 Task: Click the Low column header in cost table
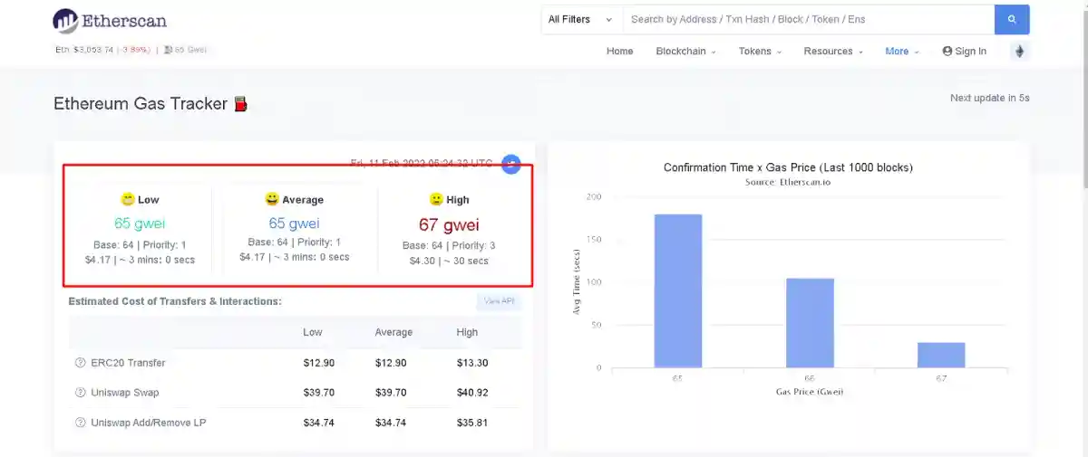313,332
